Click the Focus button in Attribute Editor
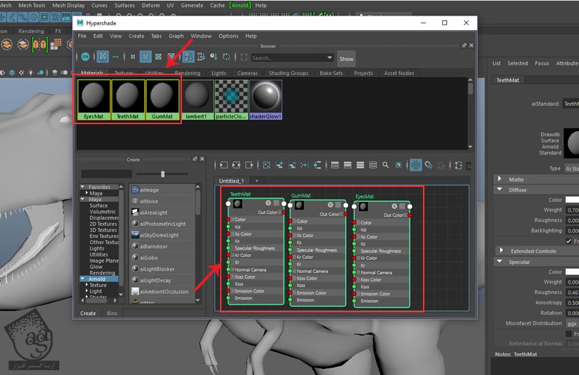The height and width of the screenshot is (375, 579). click(x=542, y=63)
